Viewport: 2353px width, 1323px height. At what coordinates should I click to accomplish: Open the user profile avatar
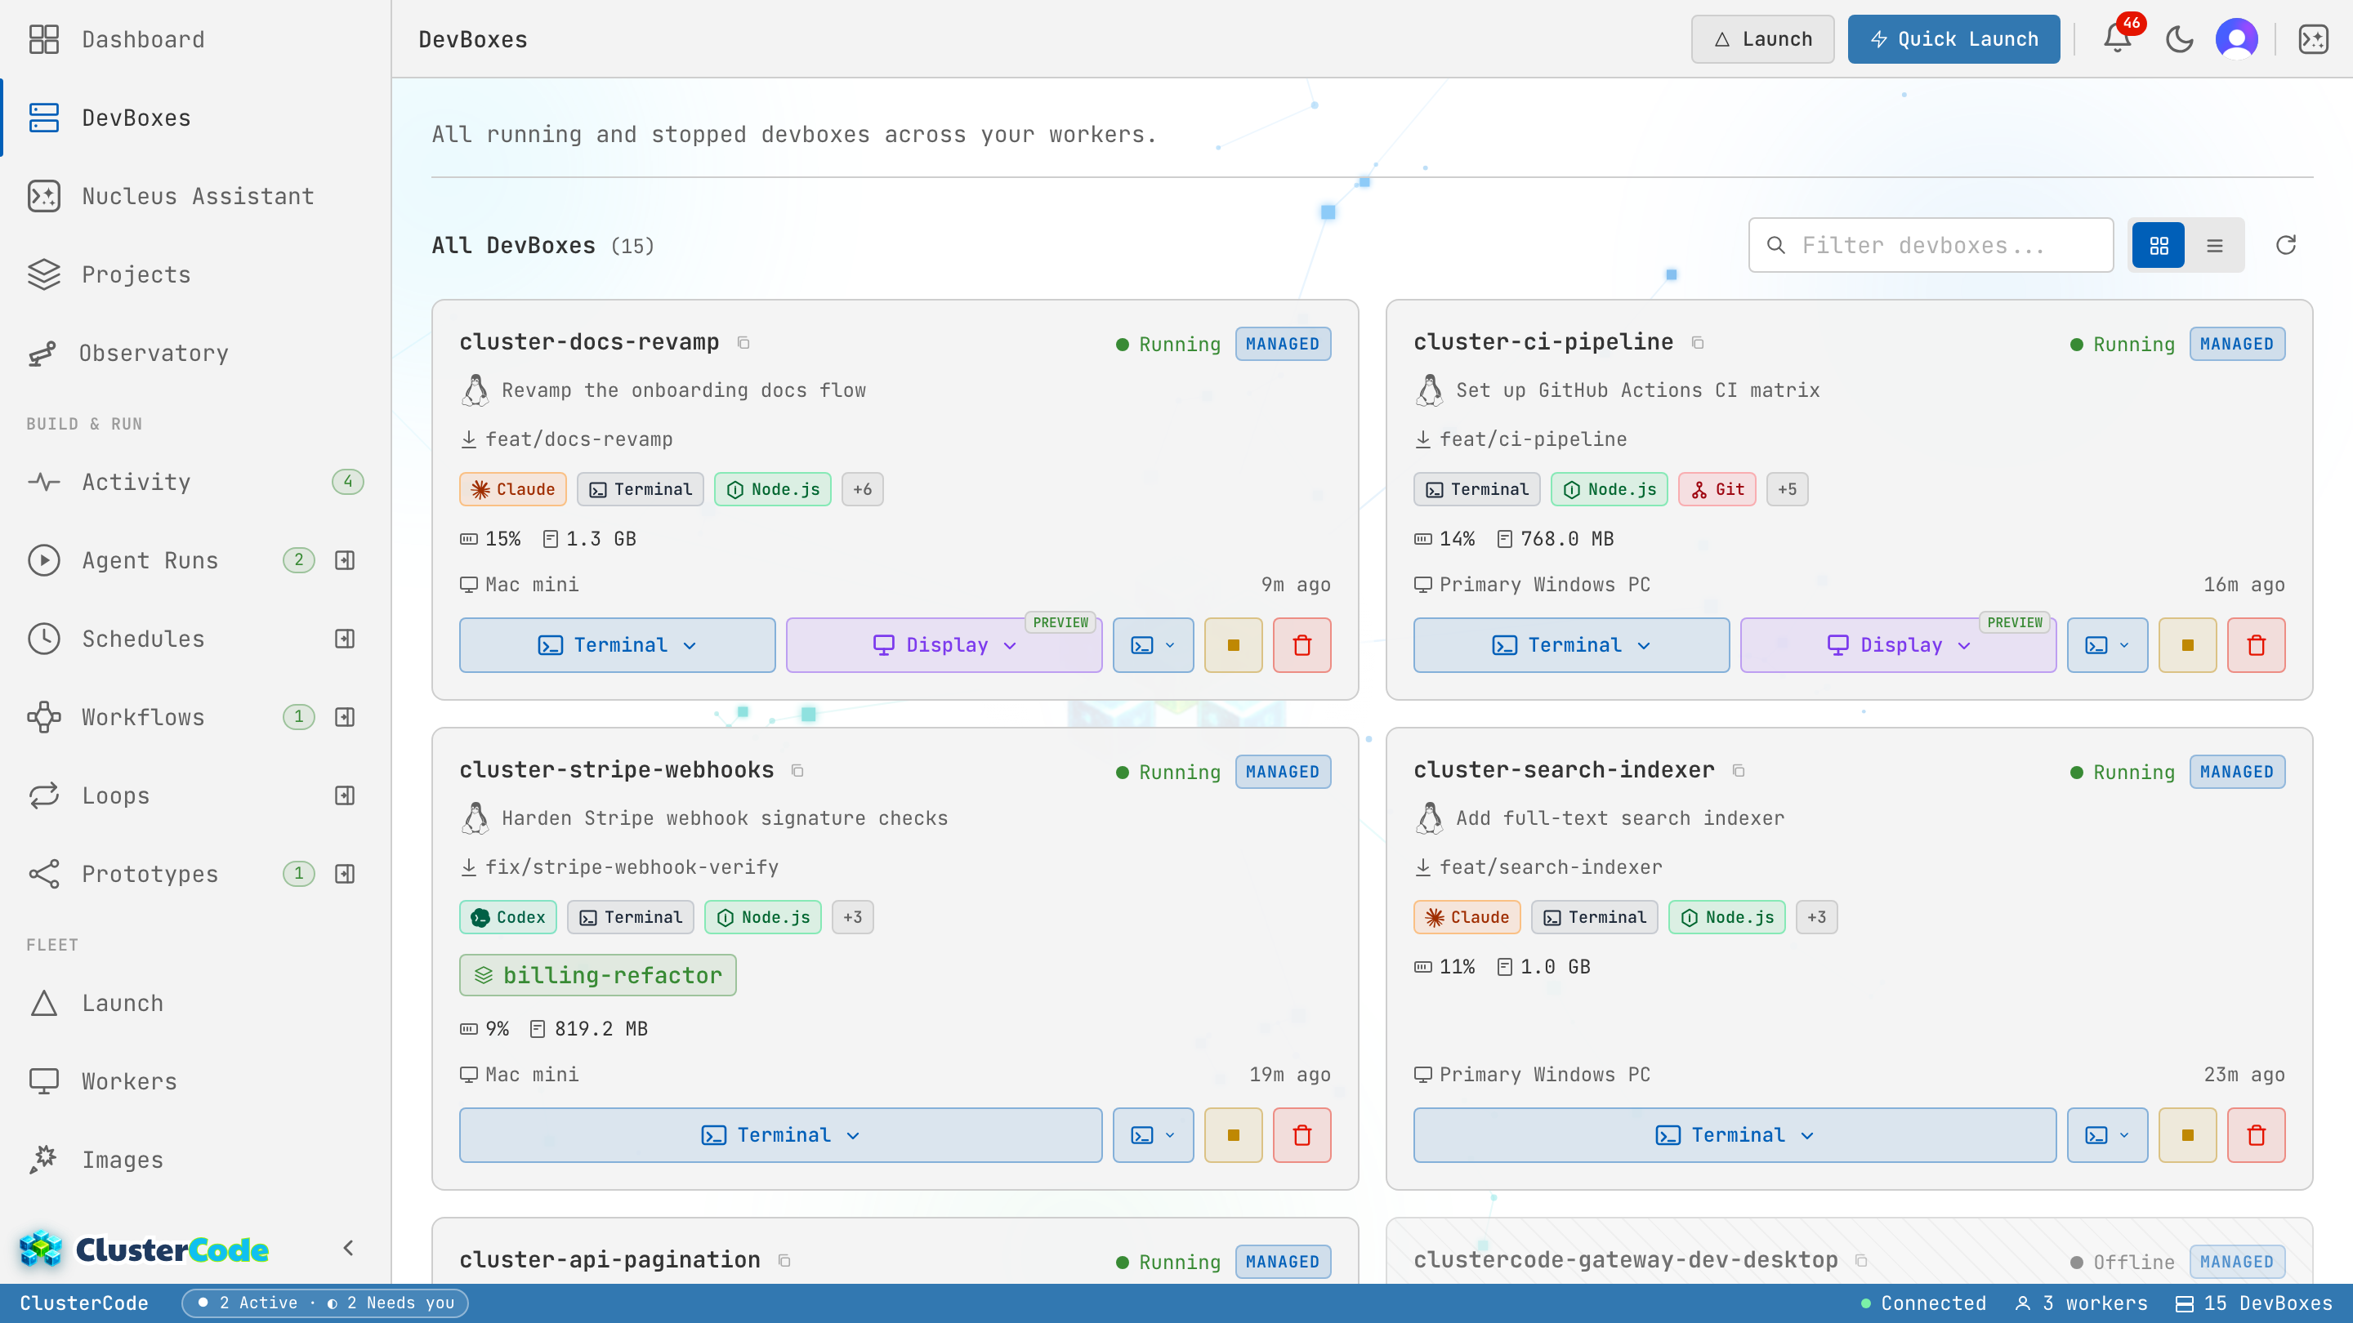coord(2237,39)
